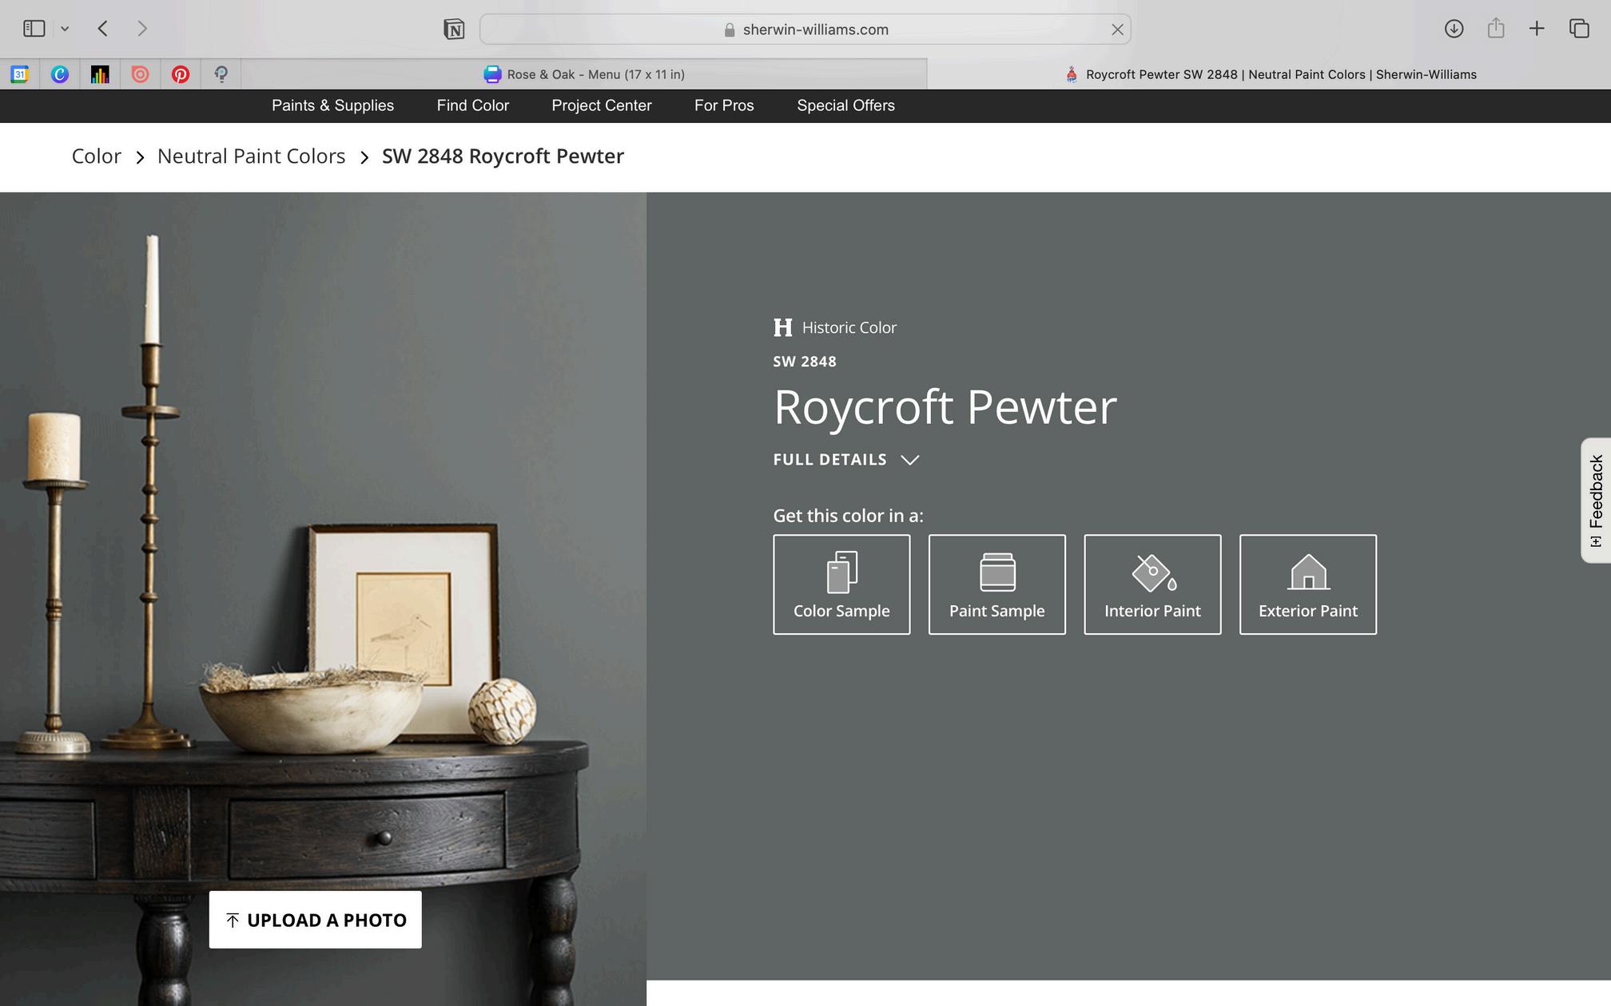1611x1006 pixels.
Task: Choose the Interior Paint option
Action: (1152, 584)
